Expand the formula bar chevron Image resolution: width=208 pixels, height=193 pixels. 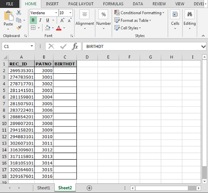tap(203, 46)
